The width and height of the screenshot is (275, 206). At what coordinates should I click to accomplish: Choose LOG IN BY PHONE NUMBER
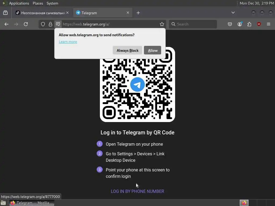(137, 191)
